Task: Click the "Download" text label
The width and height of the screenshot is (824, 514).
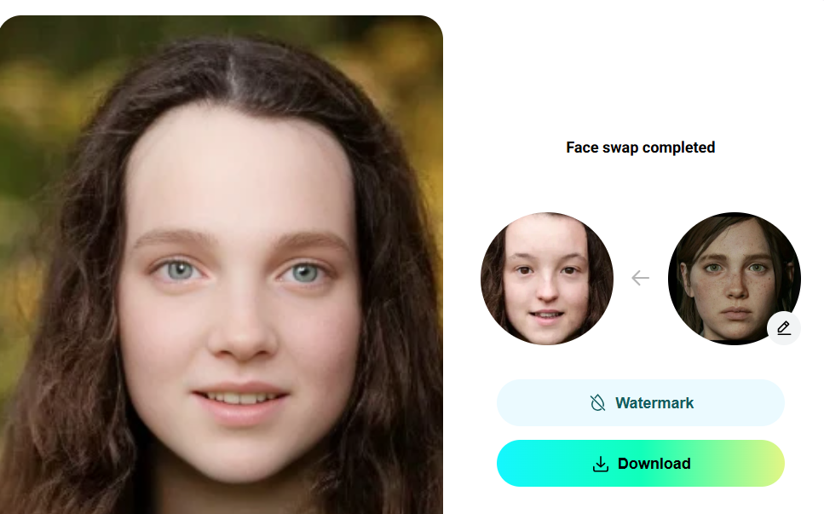Action: pos(654,464)
